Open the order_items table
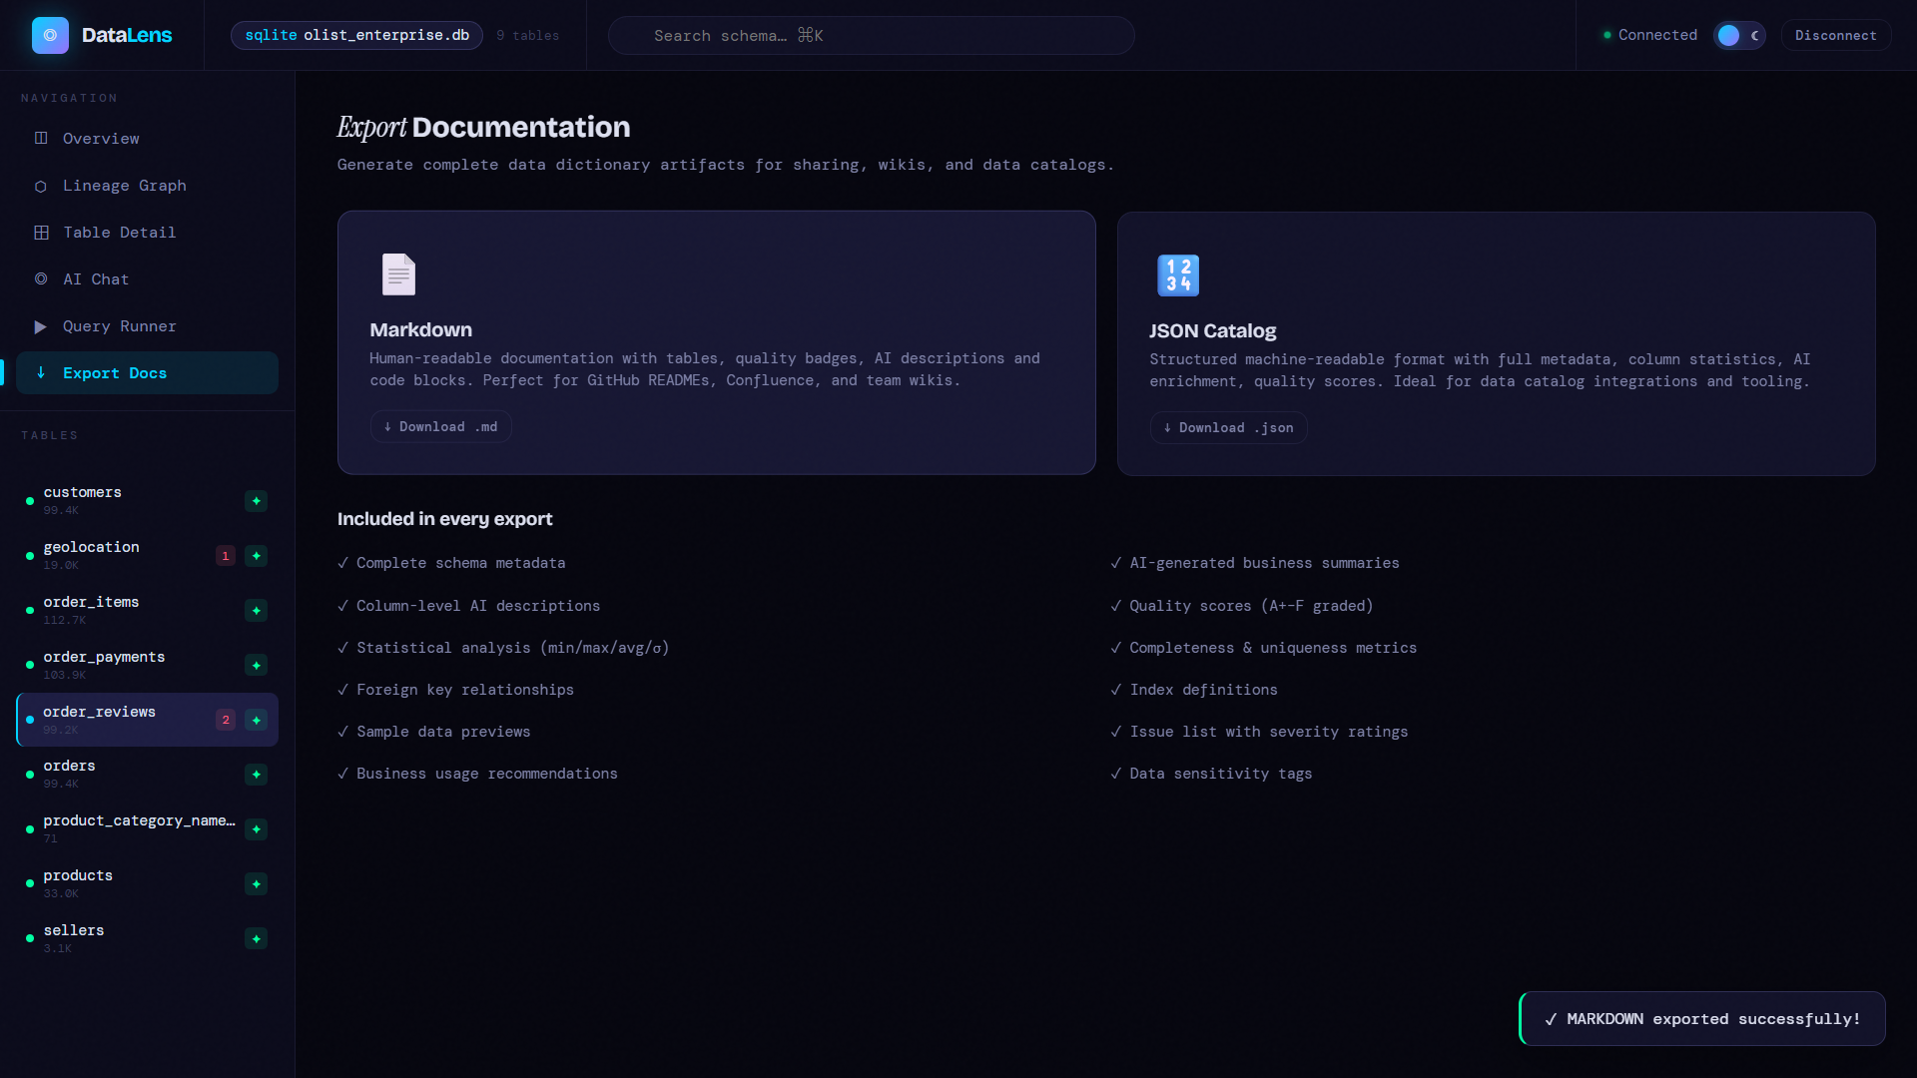Viewport: 1917px width, 1078px height. click(x=147, y=611)
